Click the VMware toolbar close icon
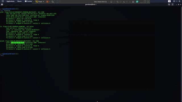The width and height of the screenshot is (182, 102). click(148, 2)
